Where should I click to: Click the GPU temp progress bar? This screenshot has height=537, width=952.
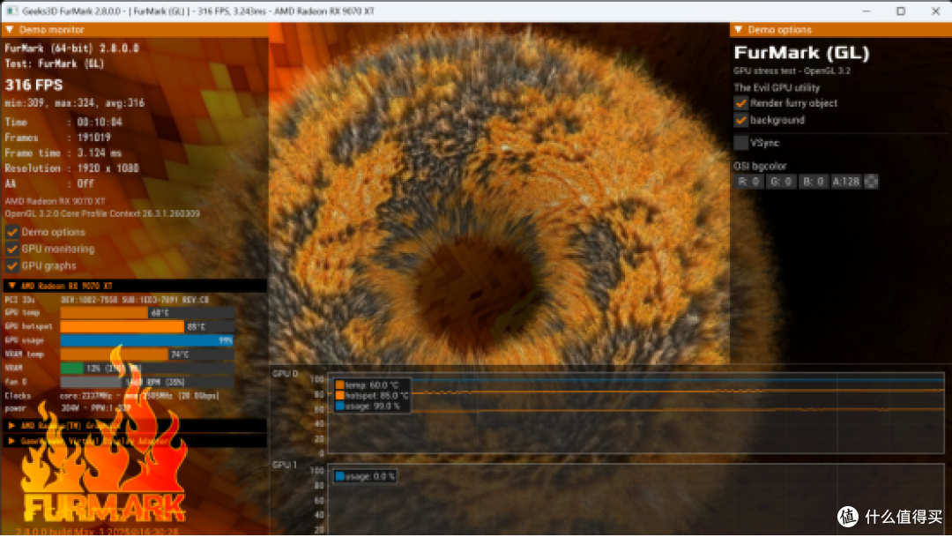147,313
